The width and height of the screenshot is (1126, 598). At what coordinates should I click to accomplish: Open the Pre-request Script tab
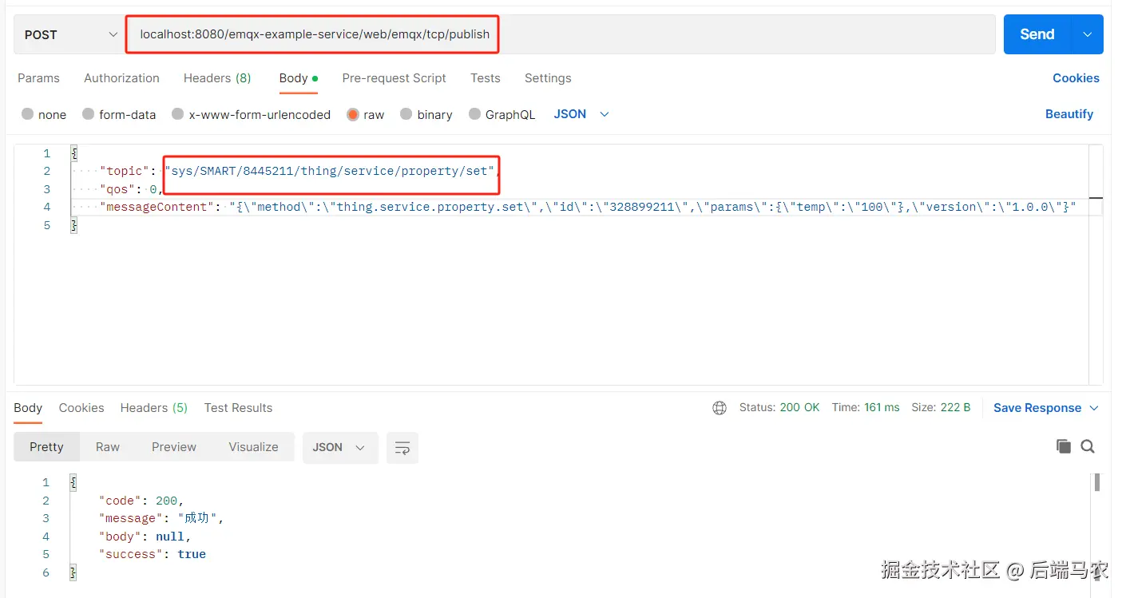(394, 78)
